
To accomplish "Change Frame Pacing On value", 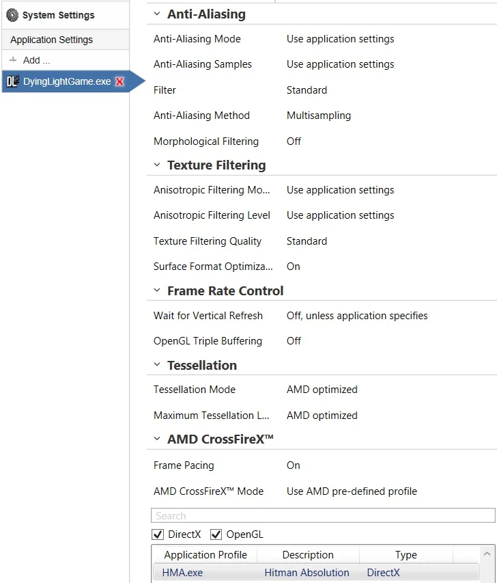I will pos(294,465).
